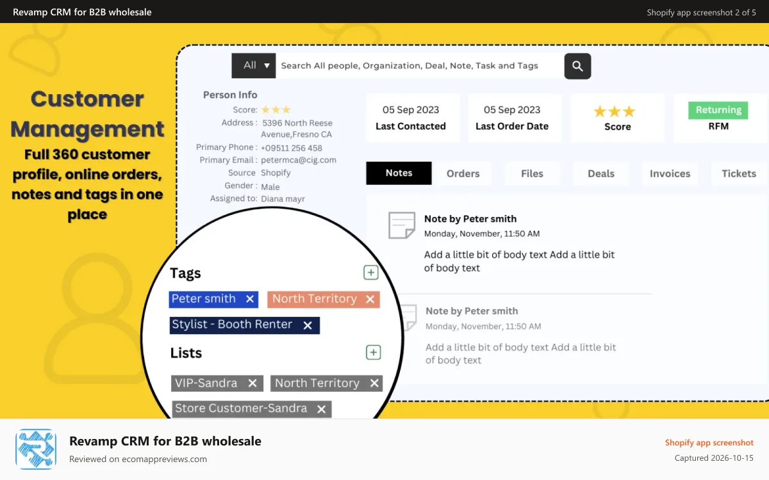
Task: Click the Gender value Male
Action: (270, 187)
